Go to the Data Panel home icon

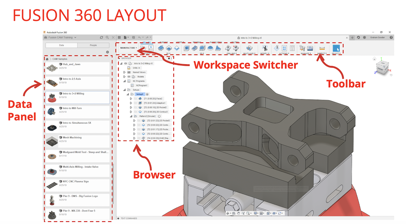pos(47,59)
